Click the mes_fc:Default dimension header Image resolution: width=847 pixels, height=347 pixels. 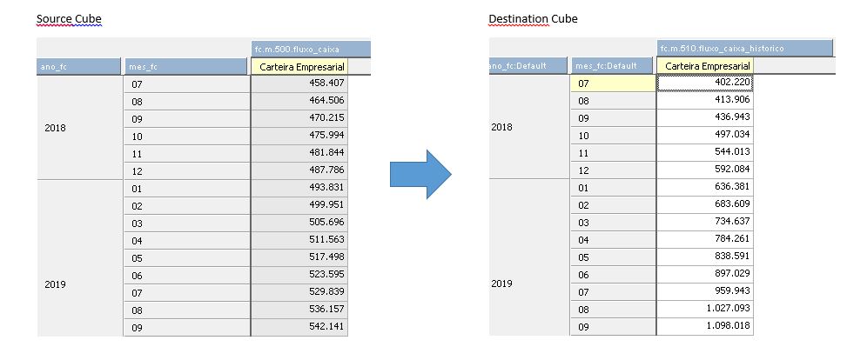click(613, 65)
